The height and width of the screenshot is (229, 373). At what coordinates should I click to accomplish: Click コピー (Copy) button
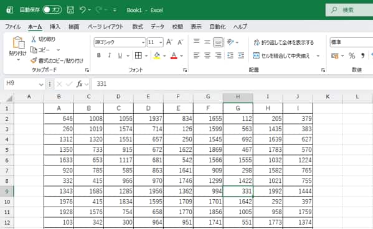click(40, 50)
